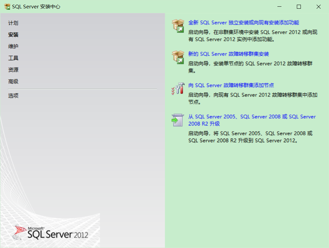Image resolution: width=329 pixels, height=248 pixels.
Task: Click the box icon beside 新的 SQL Server 故障转移群集安装
Action: coord(178,57)
